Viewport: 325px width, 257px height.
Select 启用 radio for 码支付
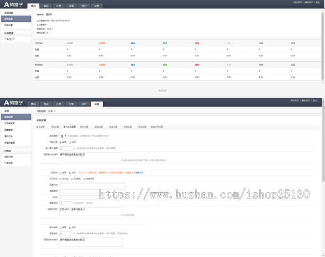click(x=61, y=173)
